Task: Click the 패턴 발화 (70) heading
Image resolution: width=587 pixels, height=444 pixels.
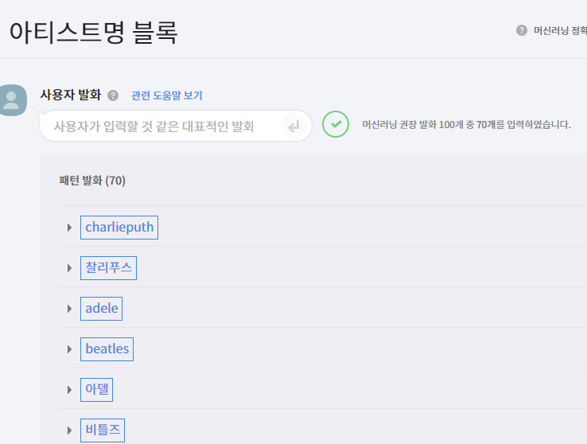Action: [92, 181]
